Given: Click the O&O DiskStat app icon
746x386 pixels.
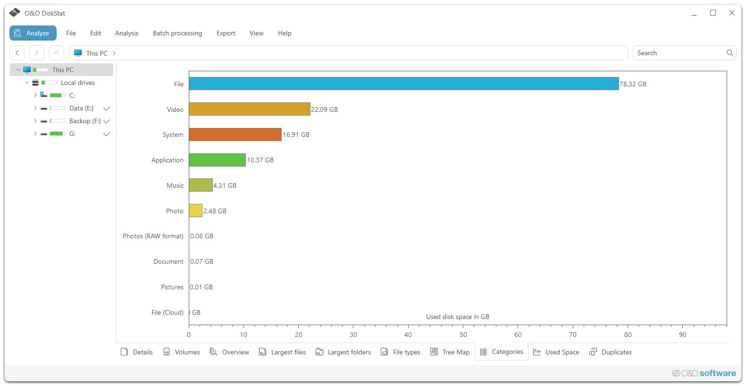Looking at the screenshot, I should pyautogui.click(x=15, y=13).
